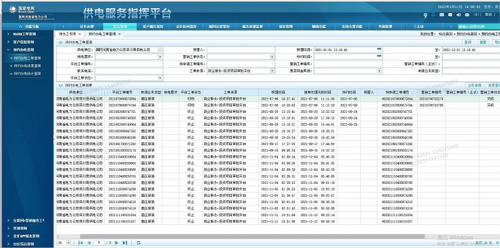Open the 平台工单状态 dropdown
Viewport: 500px width, 248px height.
pyautogui.click(x=160, y=78)
